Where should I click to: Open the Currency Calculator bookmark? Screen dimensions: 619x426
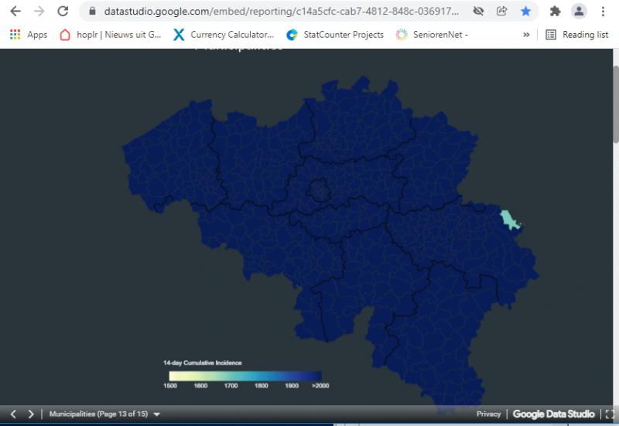[x=224, y=35]
